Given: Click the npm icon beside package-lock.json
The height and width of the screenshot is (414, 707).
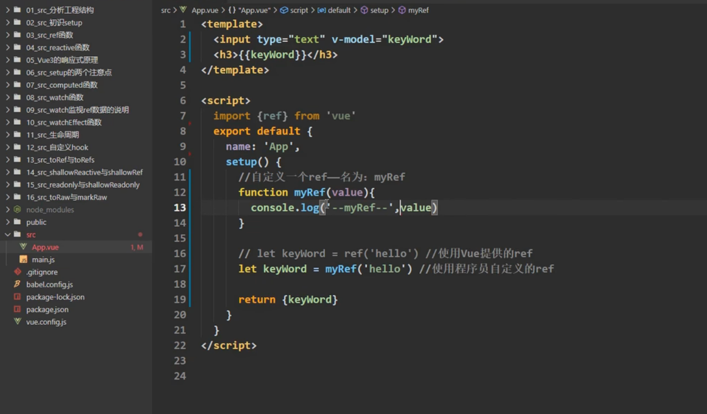Looking at the screenshot, I should point(18,296).
